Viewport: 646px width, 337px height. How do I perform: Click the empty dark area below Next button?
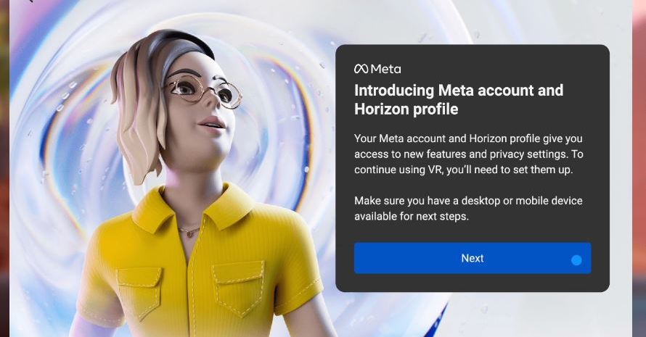point(473,283)
